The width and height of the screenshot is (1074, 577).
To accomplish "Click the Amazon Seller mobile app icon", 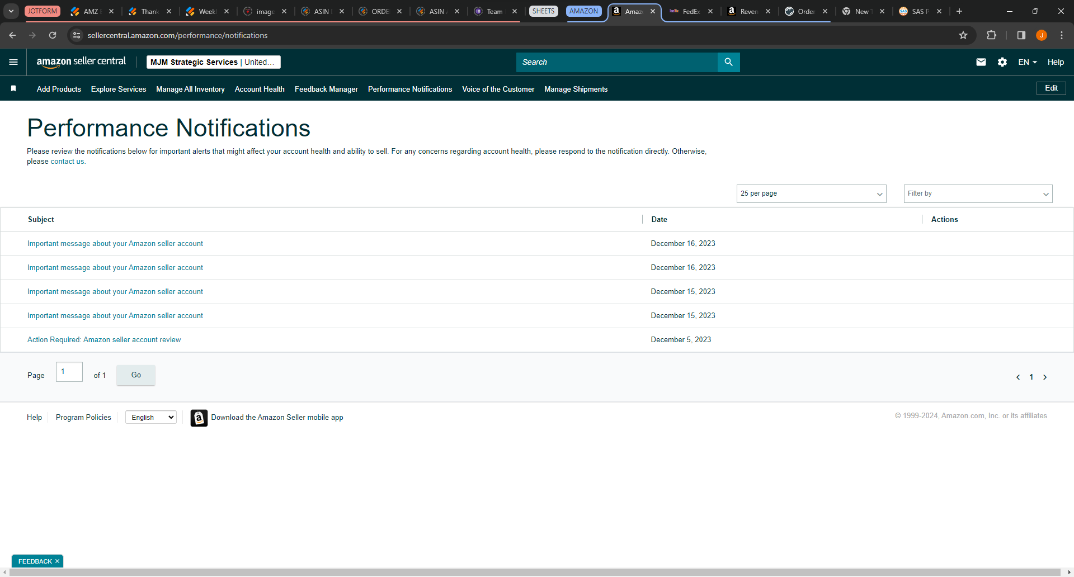I will [x=199, y=418].
